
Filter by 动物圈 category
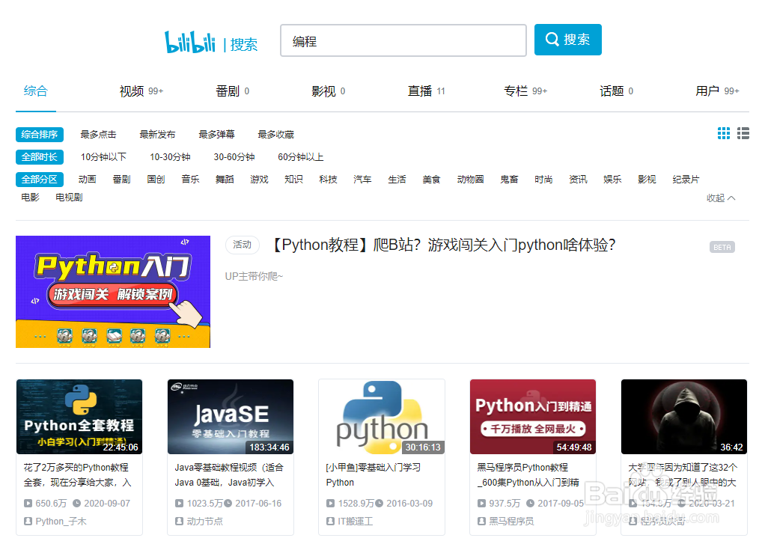pyautogui.click(x=470, y=180)
